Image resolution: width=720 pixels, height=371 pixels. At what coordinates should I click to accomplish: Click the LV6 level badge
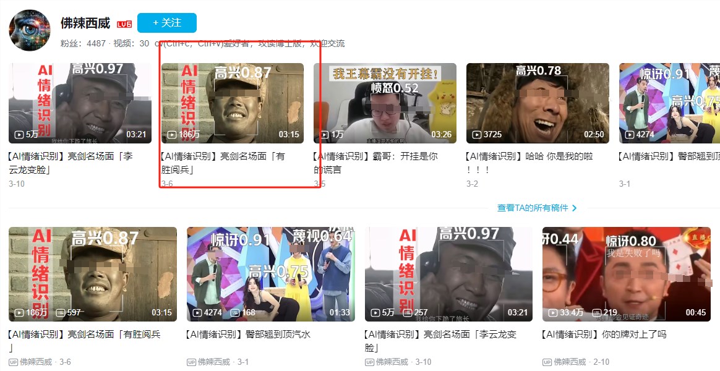point(124,24)
